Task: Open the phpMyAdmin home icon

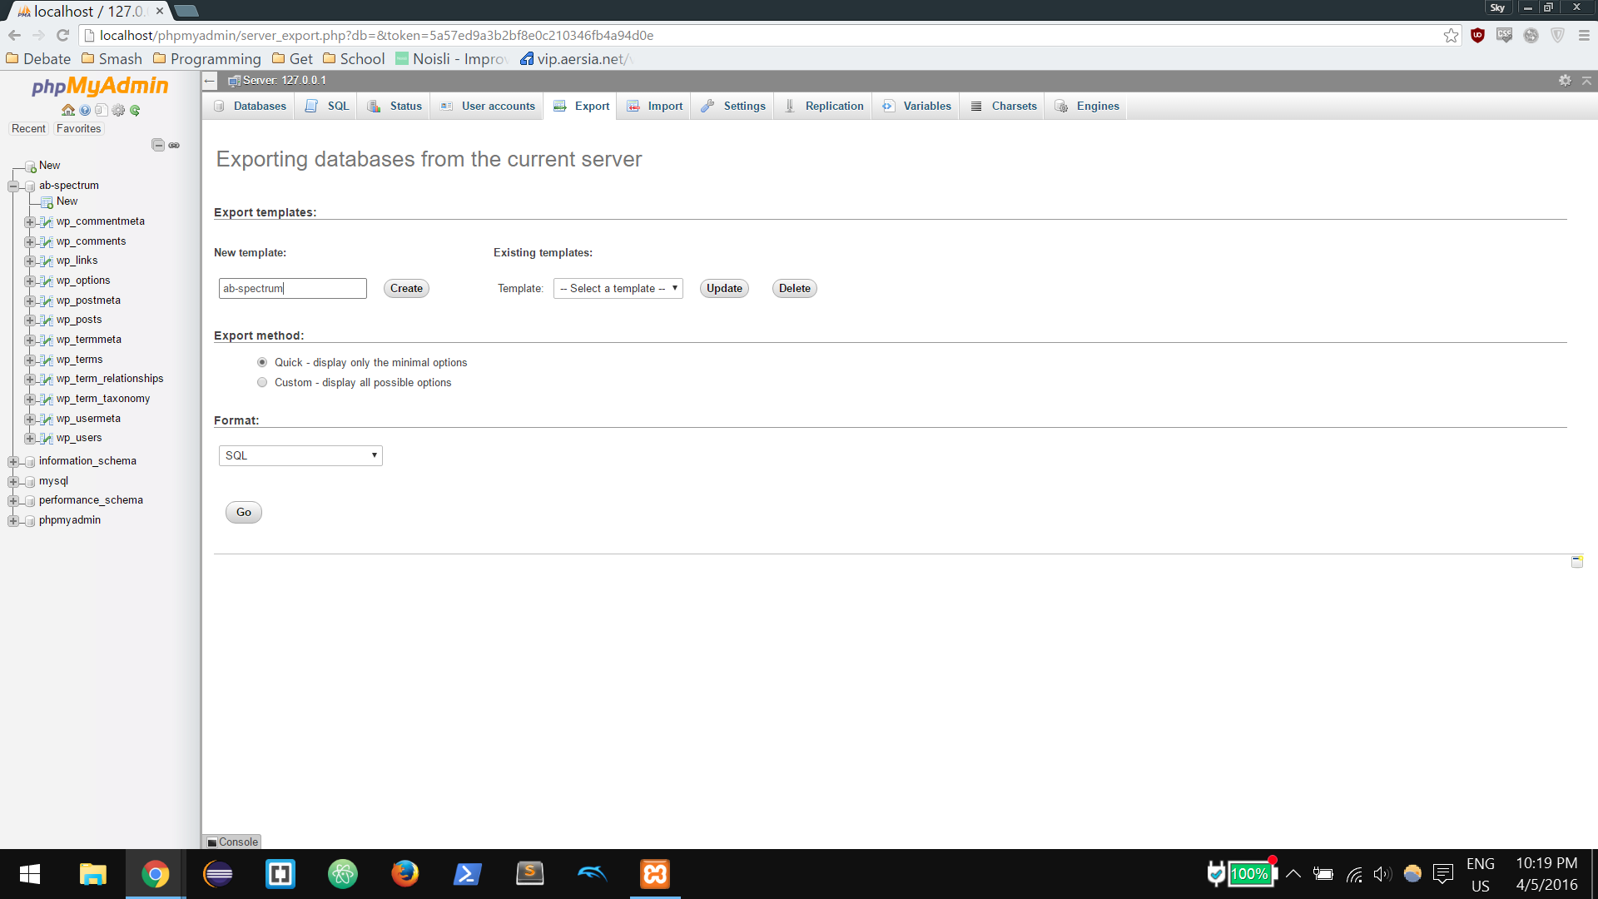Action: 68,110
